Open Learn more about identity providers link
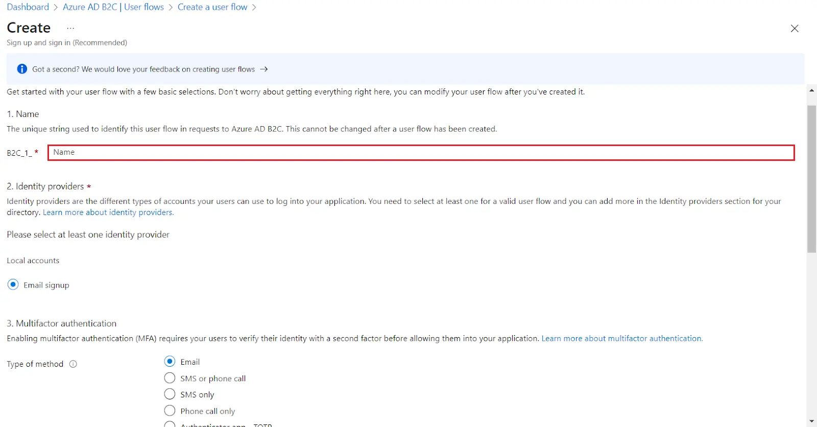The height and width of the screenshot is (427, 817). point(108,212)
